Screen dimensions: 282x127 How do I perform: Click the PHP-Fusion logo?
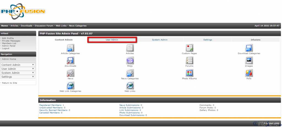[x=23, y=11]
